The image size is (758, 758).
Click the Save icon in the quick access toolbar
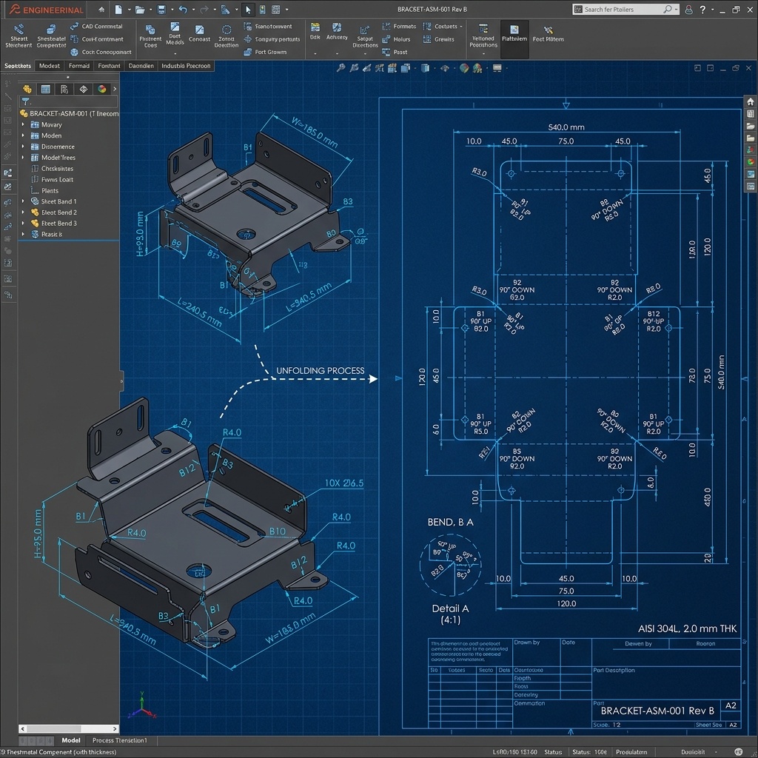(161, 10)
